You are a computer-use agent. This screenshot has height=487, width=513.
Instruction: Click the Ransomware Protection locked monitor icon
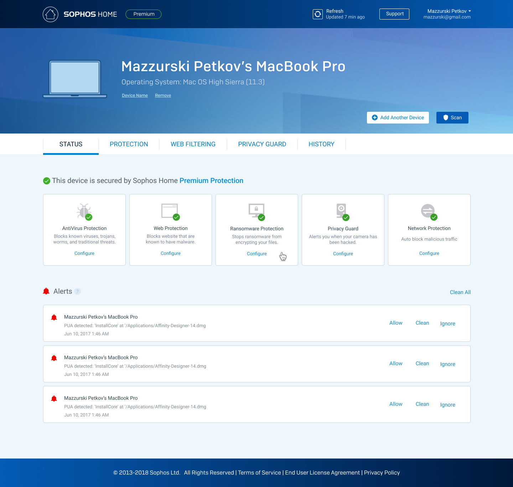pyautogui.click(x=256, y=212)
